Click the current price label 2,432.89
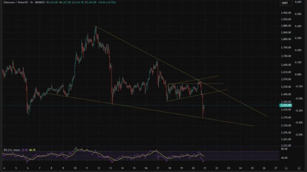Viewport: 307px width, 172px height. click(x=286, y=105)
